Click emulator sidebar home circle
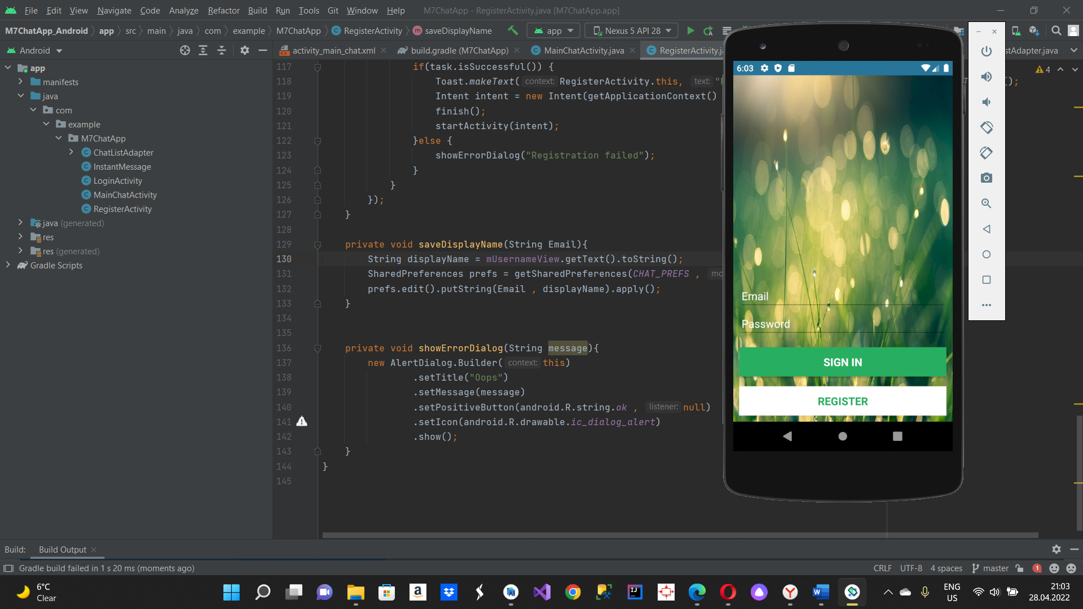1083x609 pixels. point(987,254)
